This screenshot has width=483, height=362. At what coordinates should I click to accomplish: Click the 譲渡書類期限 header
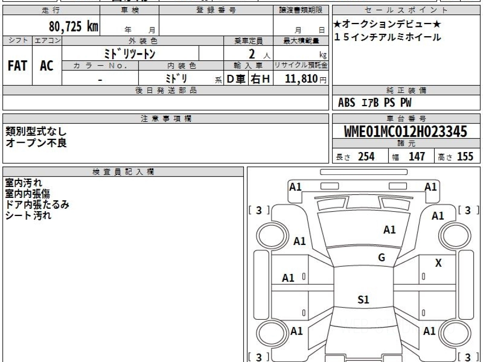[x=301, y=10]
